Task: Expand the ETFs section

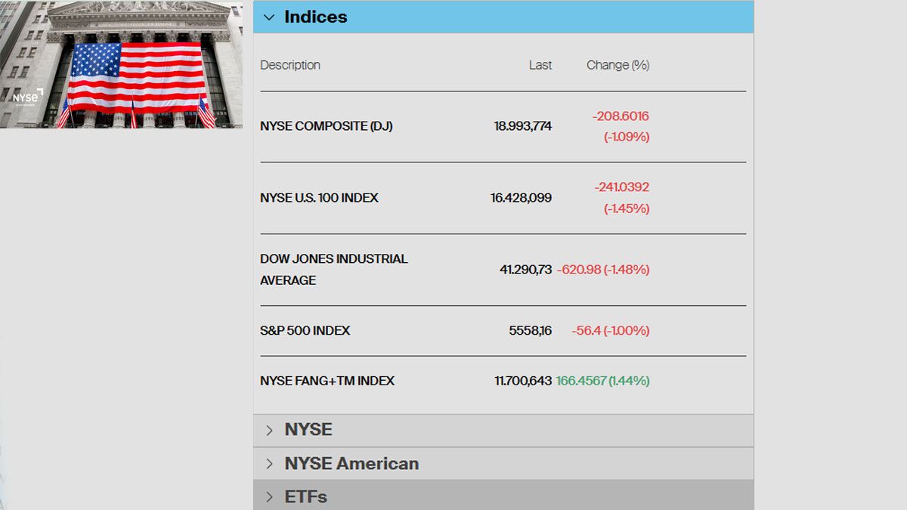Action: tap(305, 496)
